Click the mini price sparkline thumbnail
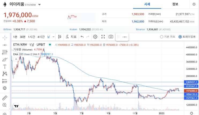This screenshot has height=115, width=199. click(x=82, y=18)
